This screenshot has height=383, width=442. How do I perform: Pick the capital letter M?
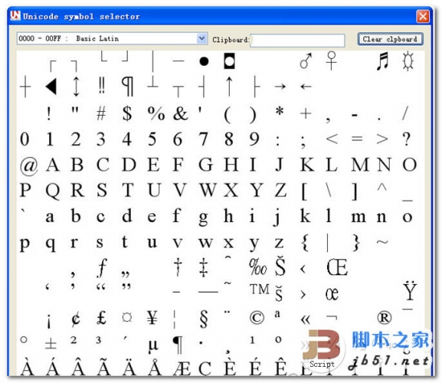tap(360, 164)
